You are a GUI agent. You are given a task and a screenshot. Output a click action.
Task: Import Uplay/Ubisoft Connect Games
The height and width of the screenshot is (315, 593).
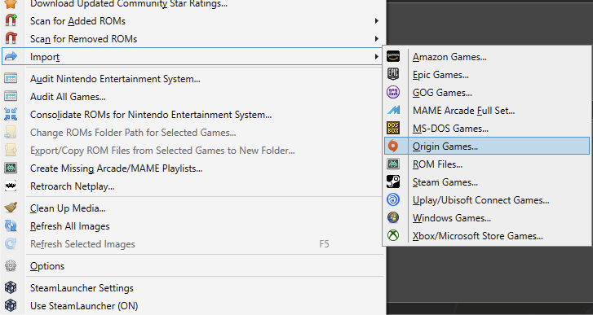[481, 200]
